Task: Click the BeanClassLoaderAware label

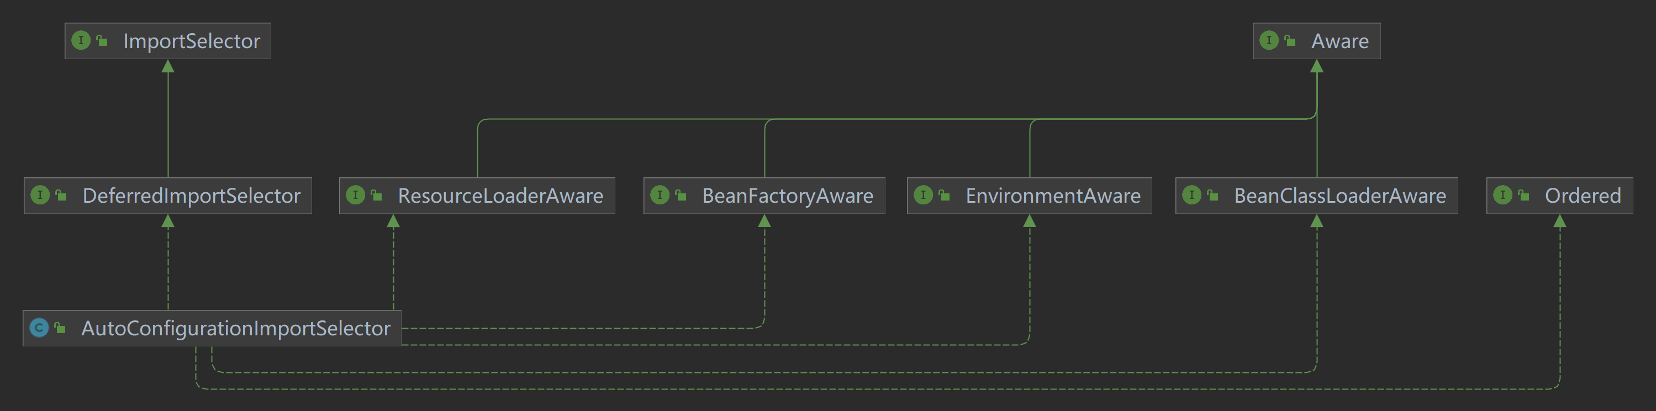Action: [1339, 196]
